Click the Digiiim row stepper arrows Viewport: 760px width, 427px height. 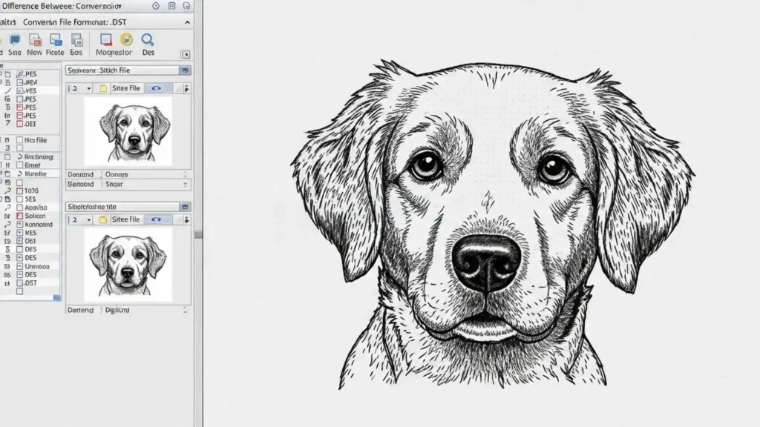point(185,310)
